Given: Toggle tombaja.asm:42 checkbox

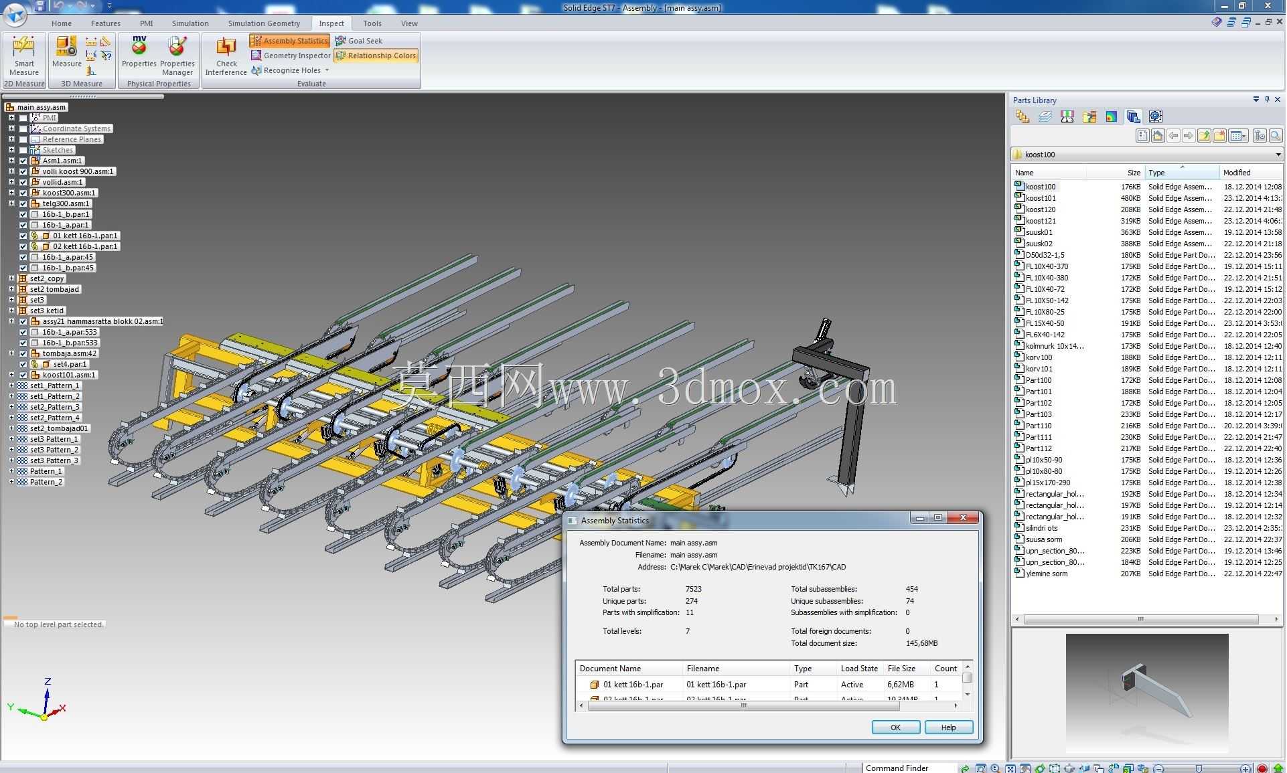Looking at the screenshot, I should pos(23,353).
